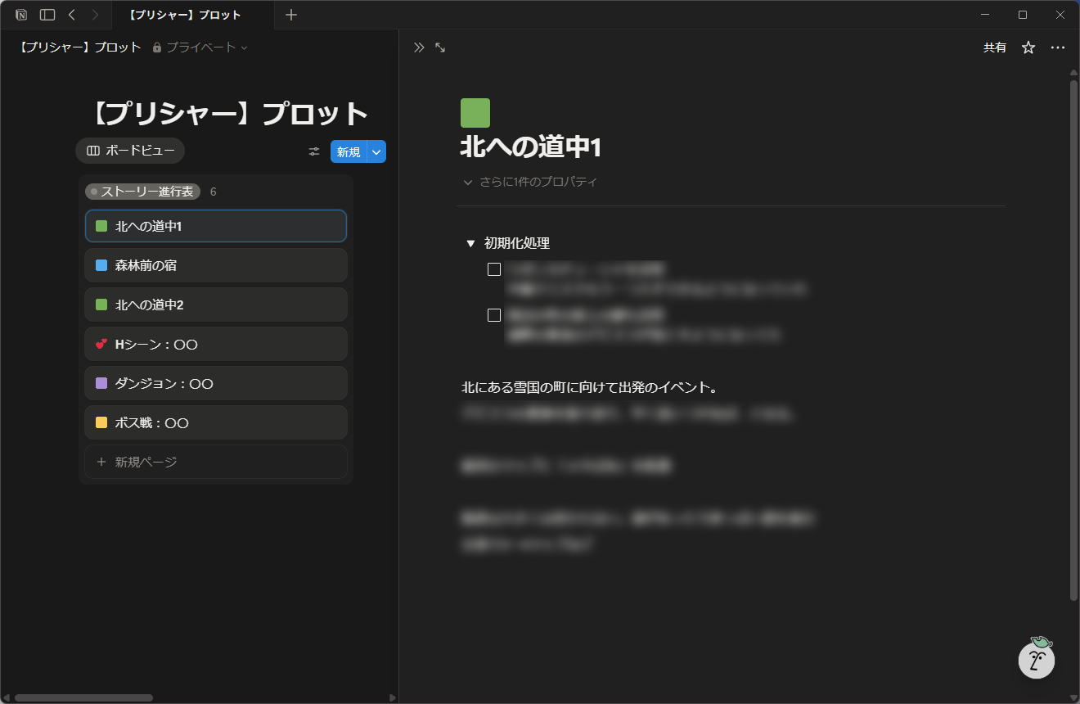Click the Notion logo icon in title bar
The image size is (1080, 704).
tap(21, 15)
